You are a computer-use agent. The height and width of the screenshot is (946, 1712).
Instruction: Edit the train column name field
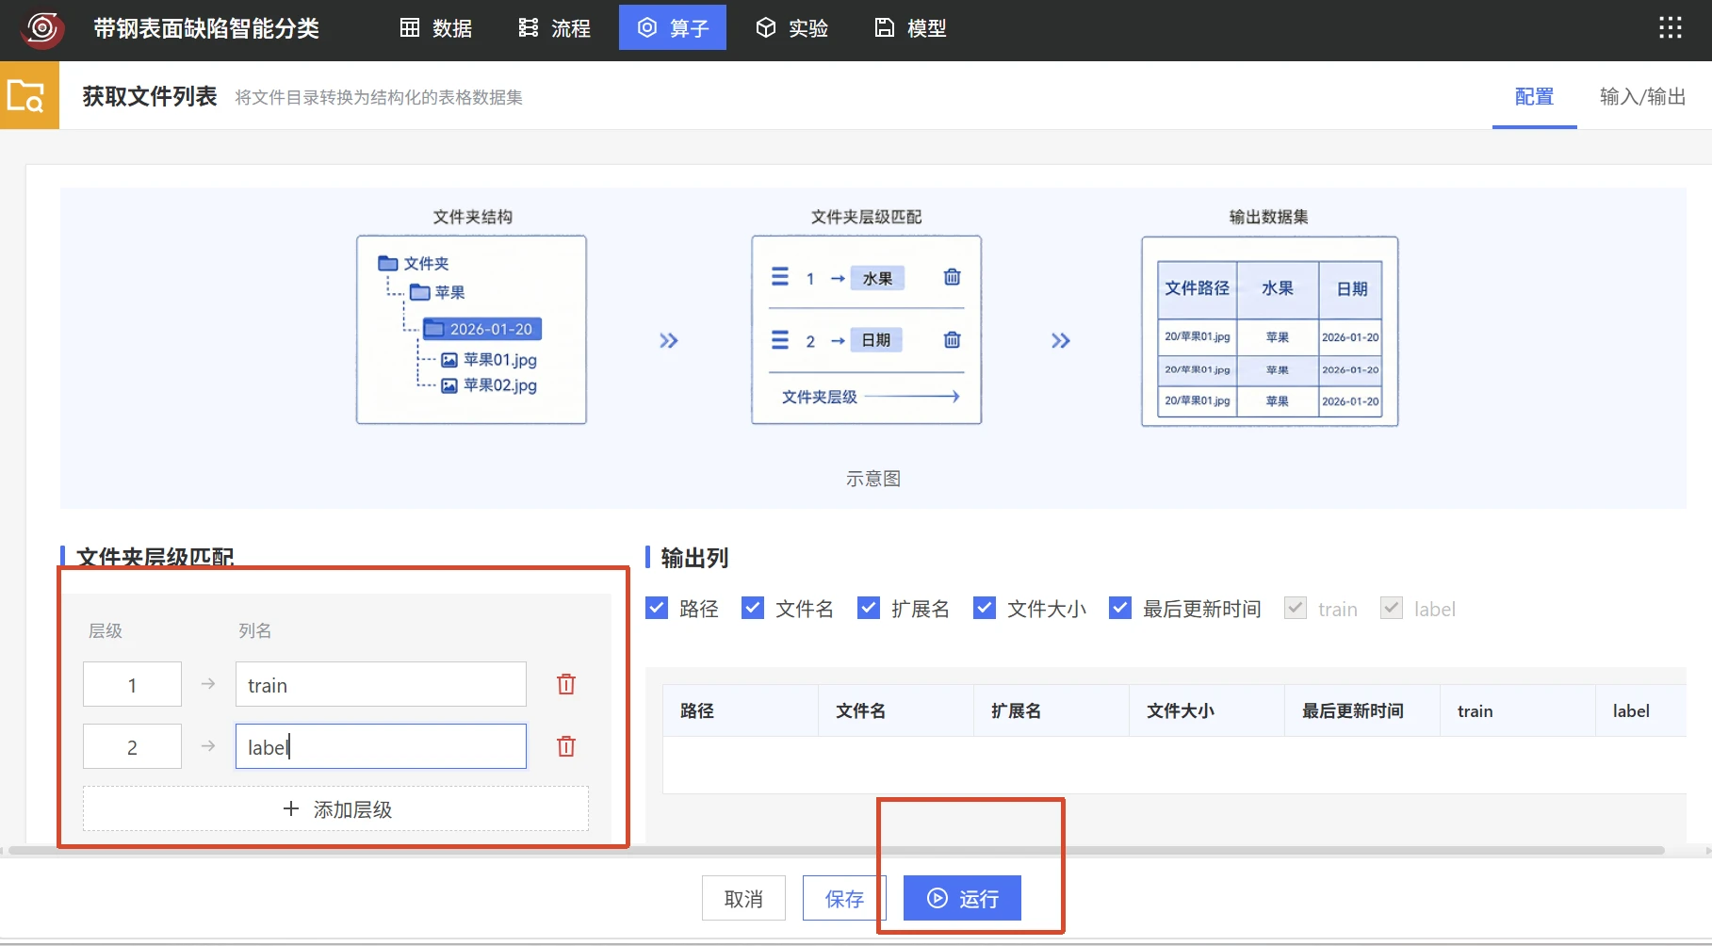(381, 684)
